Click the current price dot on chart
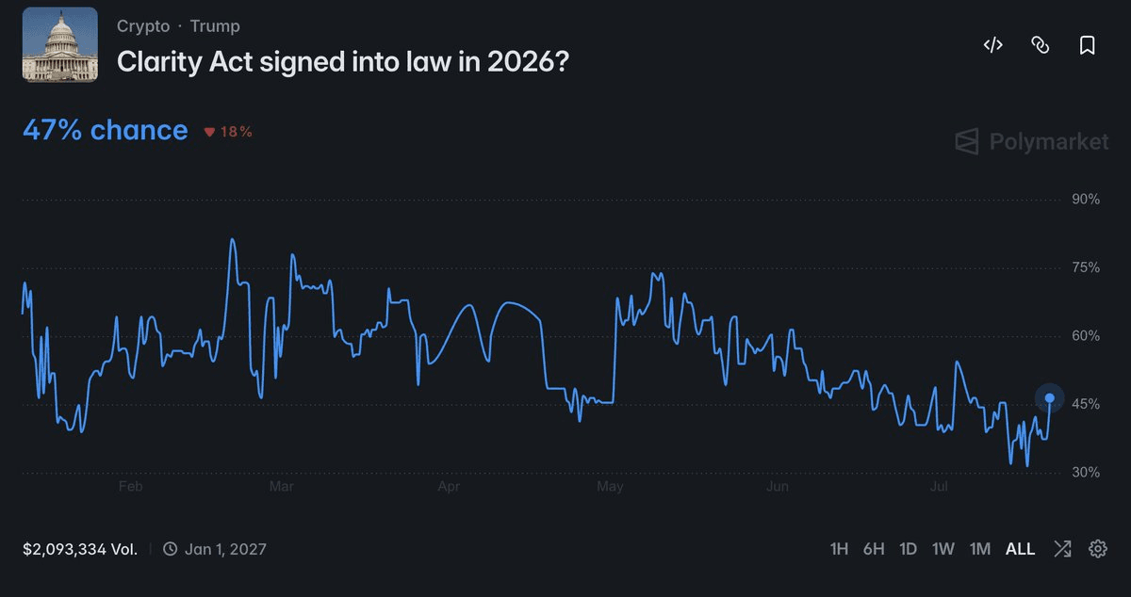Image resolution: width=1131 pixels, height=597 pixels. click(x=1050, y=398)
